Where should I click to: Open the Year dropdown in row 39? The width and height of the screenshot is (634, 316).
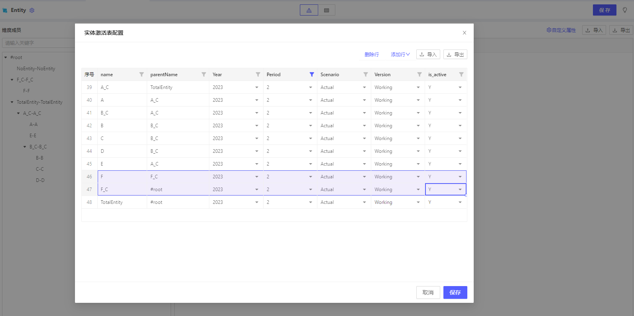[x=256, y=87]
